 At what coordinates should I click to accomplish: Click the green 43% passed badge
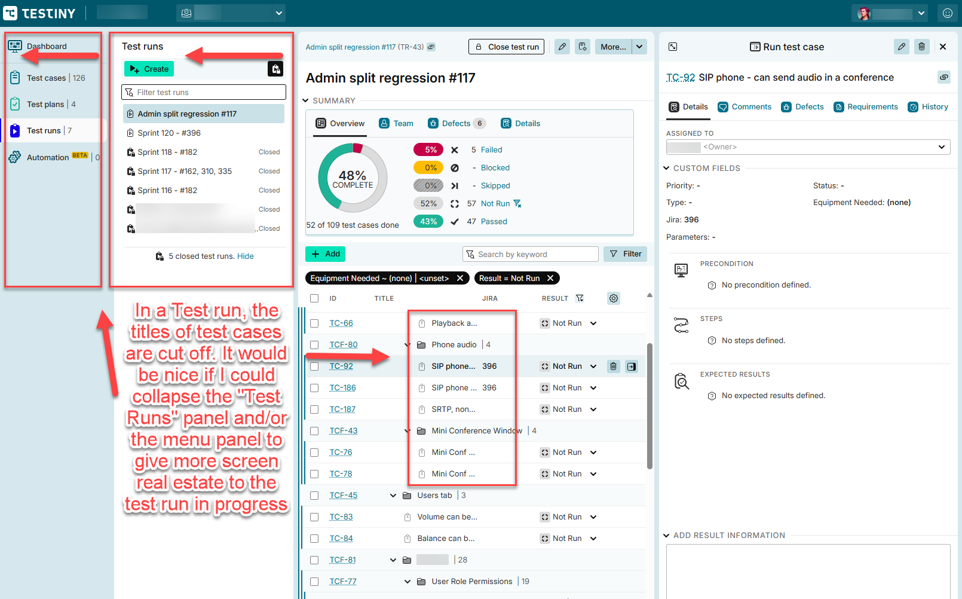coord(428,222)
